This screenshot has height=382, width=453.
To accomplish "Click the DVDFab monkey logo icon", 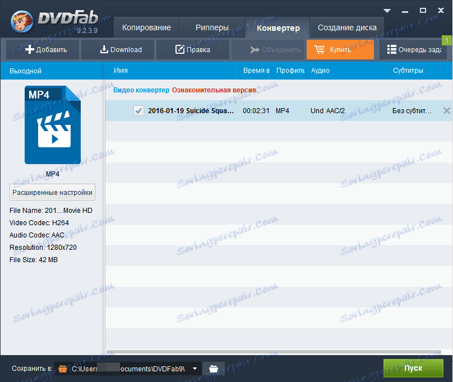I will pyautogui.click(x=22, y=22).
